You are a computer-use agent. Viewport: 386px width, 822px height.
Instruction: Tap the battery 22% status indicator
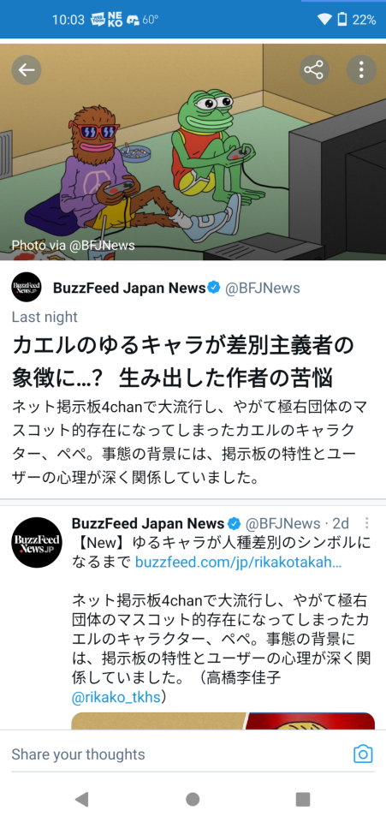(x=356, y=20)
